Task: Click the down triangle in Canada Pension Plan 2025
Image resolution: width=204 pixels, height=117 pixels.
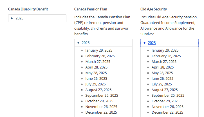Action: point(78,43)
